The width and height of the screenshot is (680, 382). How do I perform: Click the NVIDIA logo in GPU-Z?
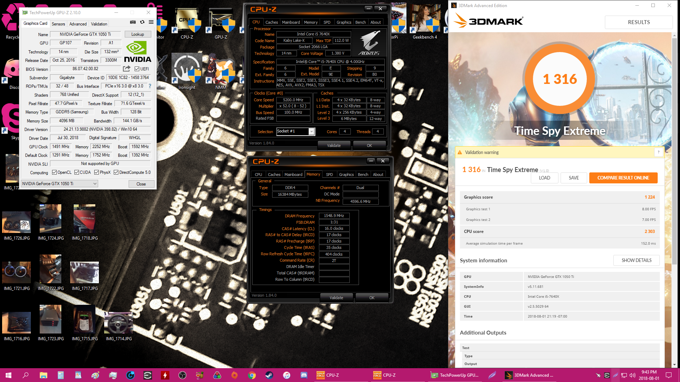pyautogui.click(x=137, y=52)
